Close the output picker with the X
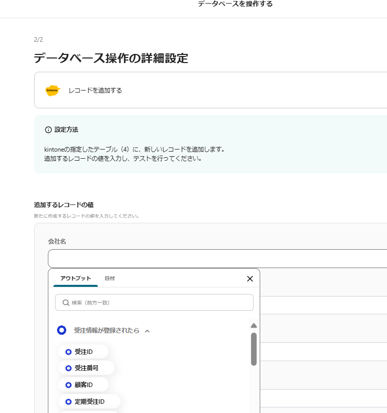387x413 pixels. point(250,279)
